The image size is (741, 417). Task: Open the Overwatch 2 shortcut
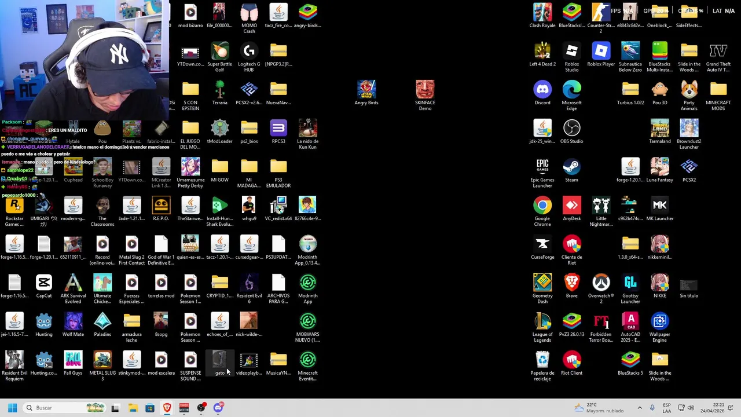[x=601, y=289]
